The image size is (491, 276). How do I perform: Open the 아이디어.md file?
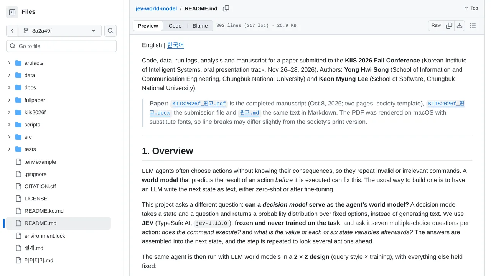pos(39,260)
